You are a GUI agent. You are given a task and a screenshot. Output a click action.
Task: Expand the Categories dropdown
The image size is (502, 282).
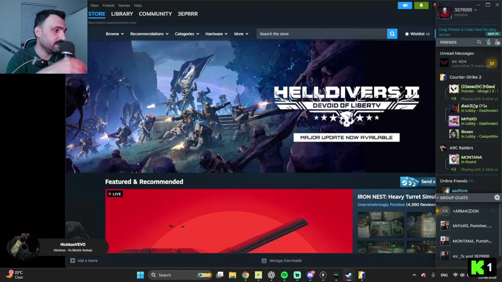click(187, 34)
